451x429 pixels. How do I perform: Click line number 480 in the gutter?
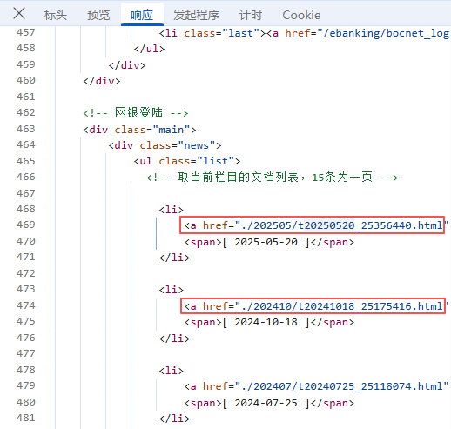point(26,402)
